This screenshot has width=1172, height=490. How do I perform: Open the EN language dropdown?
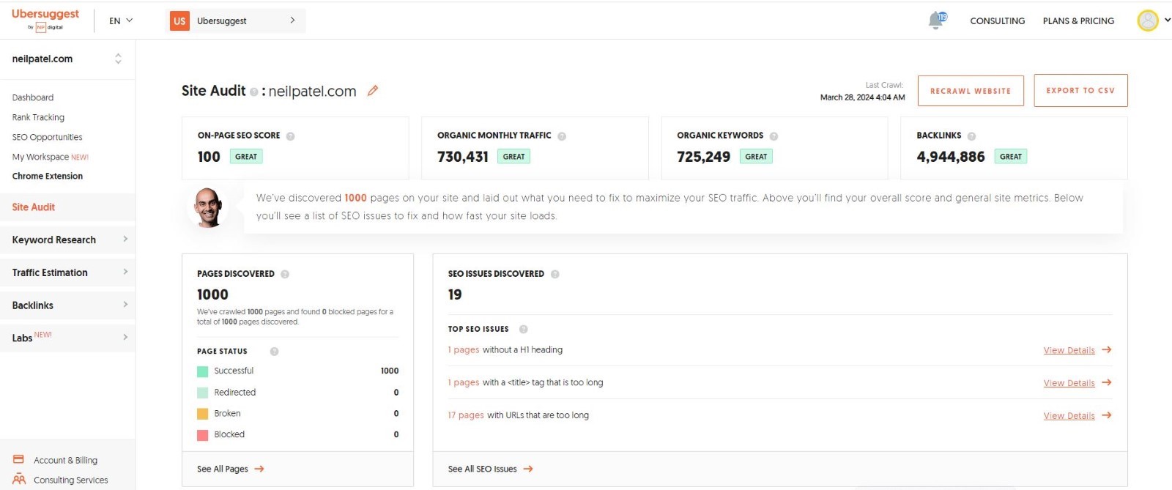pos(121,21)
